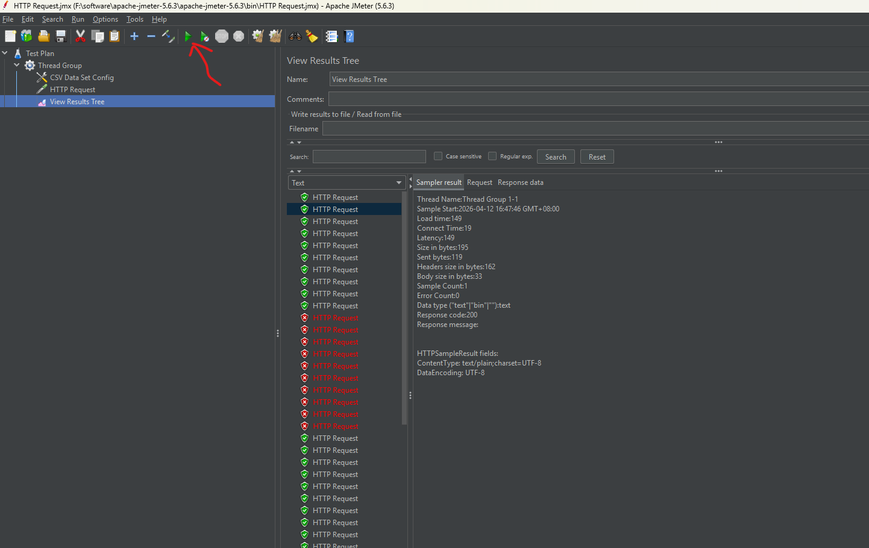This screenshot has height=548, width=869.
Task: Click the Help question mark icon
Action: point(349,36)
